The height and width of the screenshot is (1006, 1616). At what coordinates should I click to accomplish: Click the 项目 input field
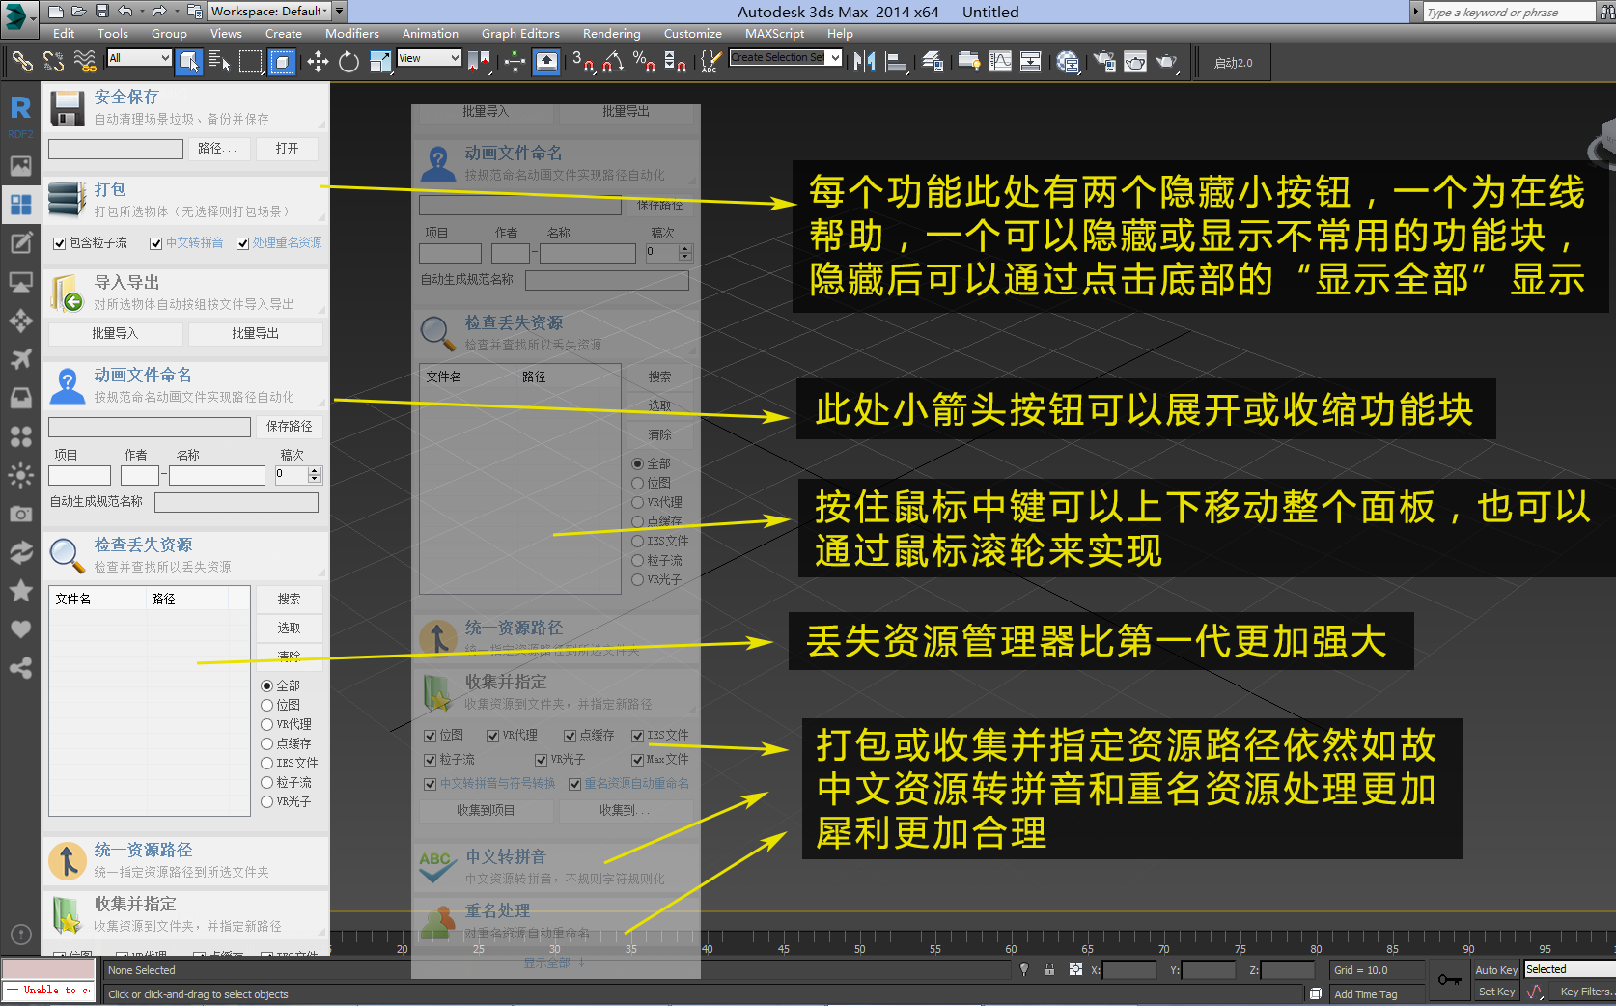(79, 475)
